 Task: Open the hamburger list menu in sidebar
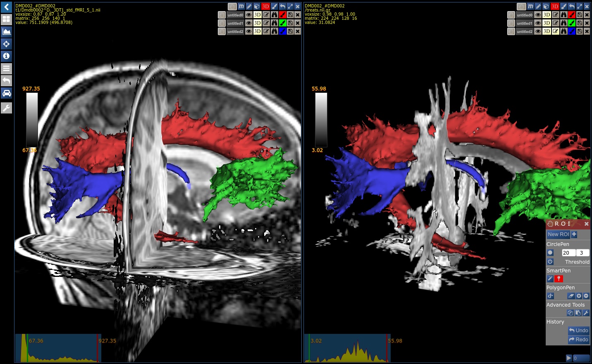(x=6, y=69)
